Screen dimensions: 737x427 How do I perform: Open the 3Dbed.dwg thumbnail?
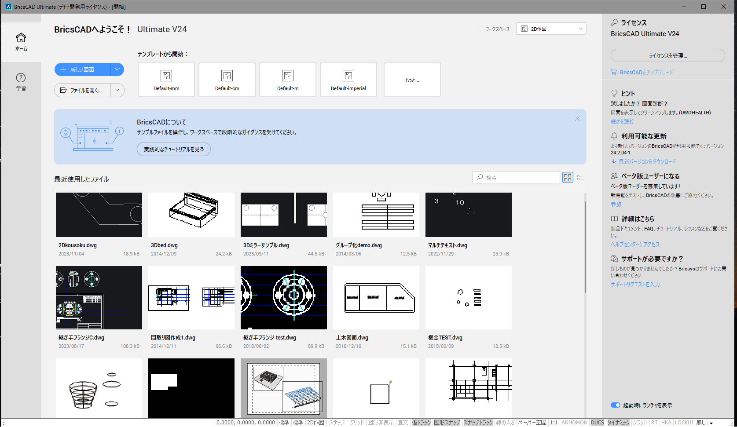[191, 215]
